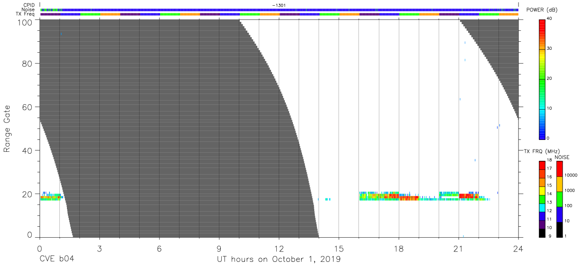The image size is (583, 269).
Task: Click the TX Freq color strip above plot
Action: [279, 14]
